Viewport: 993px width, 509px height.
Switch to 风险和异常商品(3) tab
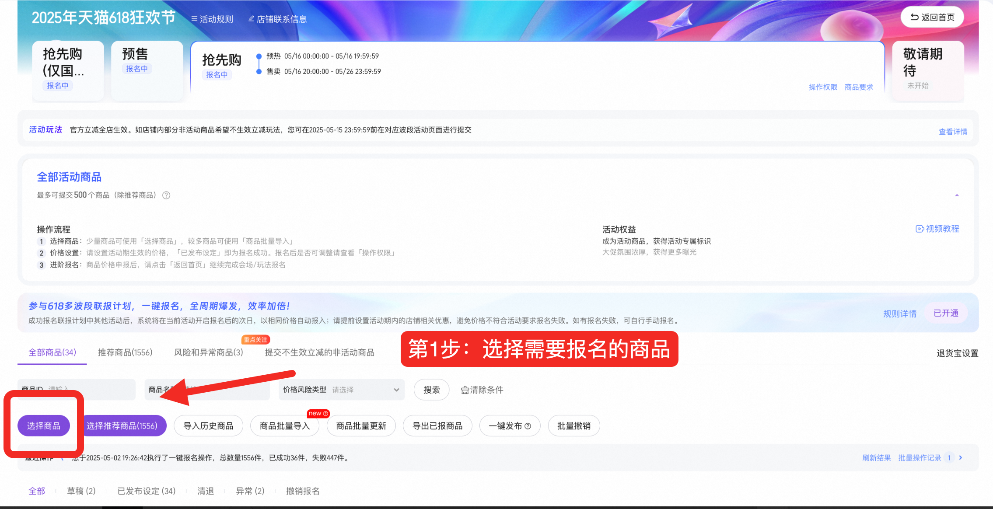coord(209,352)
